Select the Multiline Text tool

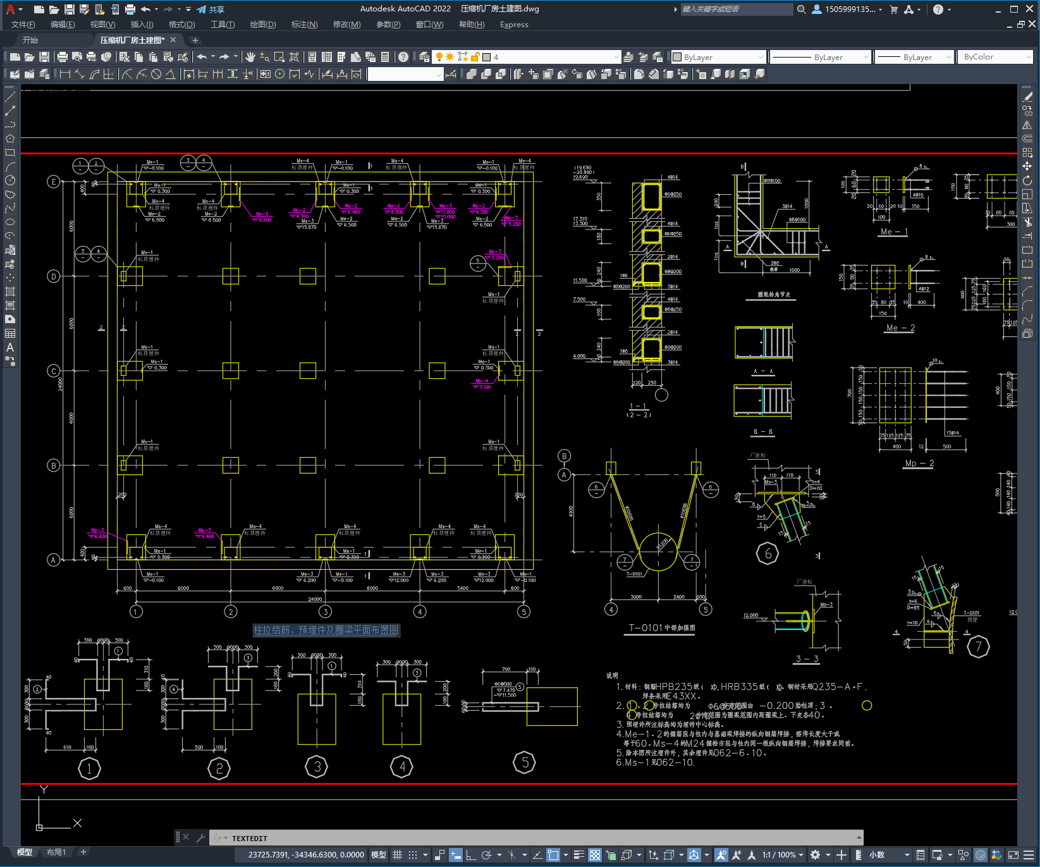tap(9, 347)
